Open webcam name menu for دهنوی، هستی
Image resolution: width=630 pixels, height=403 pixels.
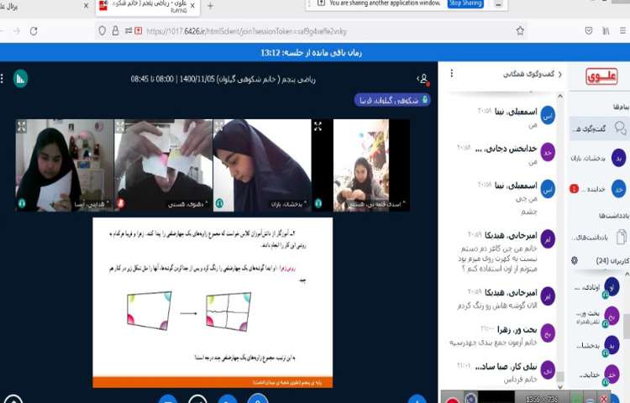pyautogui.click(x=188, y=204)
